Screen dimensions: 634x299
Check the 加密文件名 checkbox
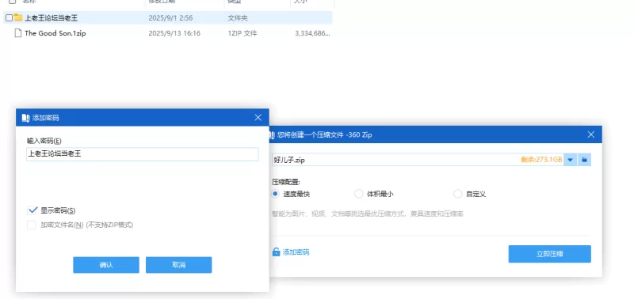pos(32,225)
